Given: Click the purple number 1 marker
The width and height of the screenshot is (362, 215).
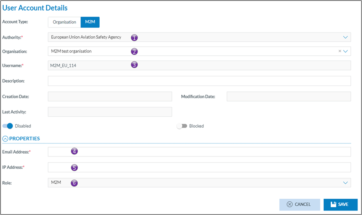Looking at the screenshot, I should [134, 37].
